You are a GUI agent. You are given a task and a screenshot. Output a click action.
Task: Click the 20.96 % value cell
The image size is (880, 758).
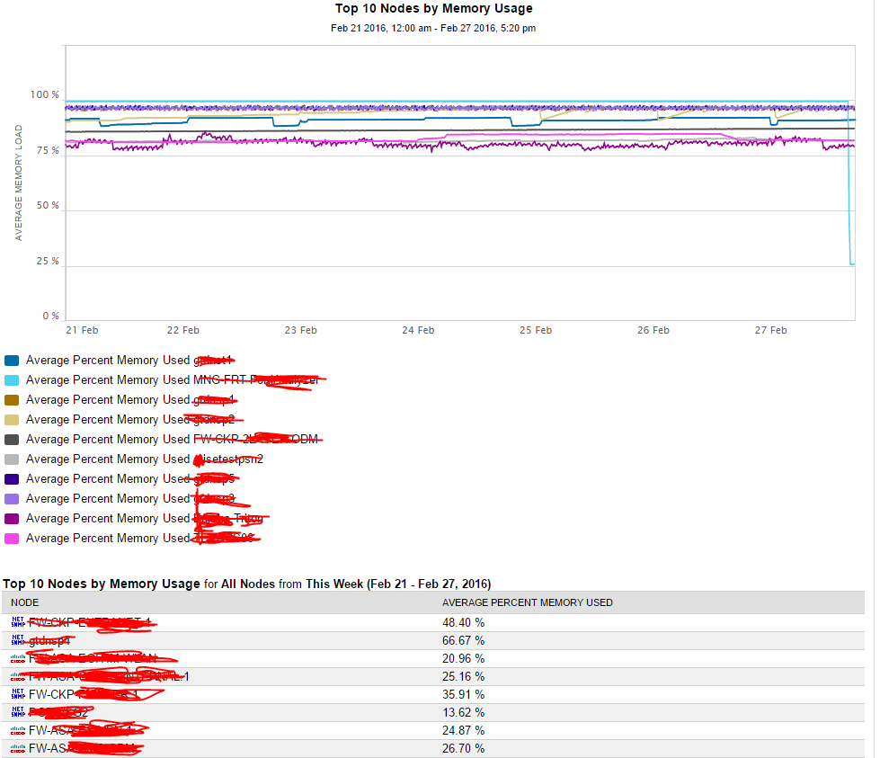point(463,658)
